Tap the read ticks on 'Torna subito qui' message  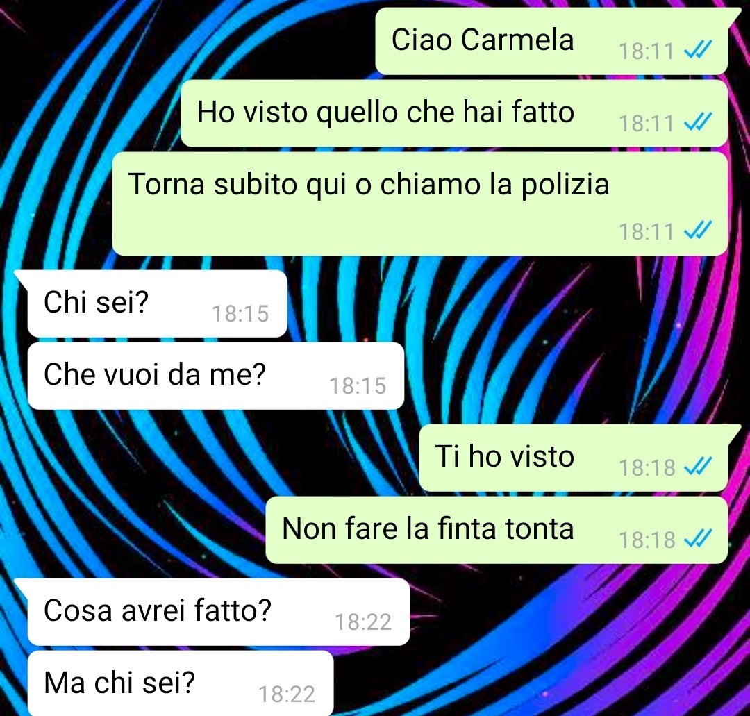coord(699,230)
